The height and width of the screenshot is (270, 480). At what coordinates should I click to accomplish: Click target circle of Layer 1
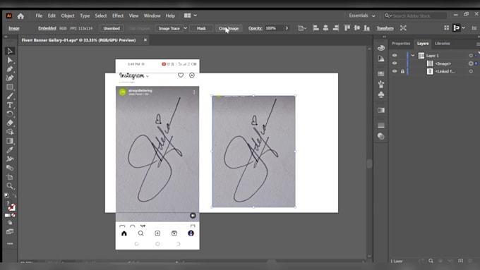click(x=471, y=56)
